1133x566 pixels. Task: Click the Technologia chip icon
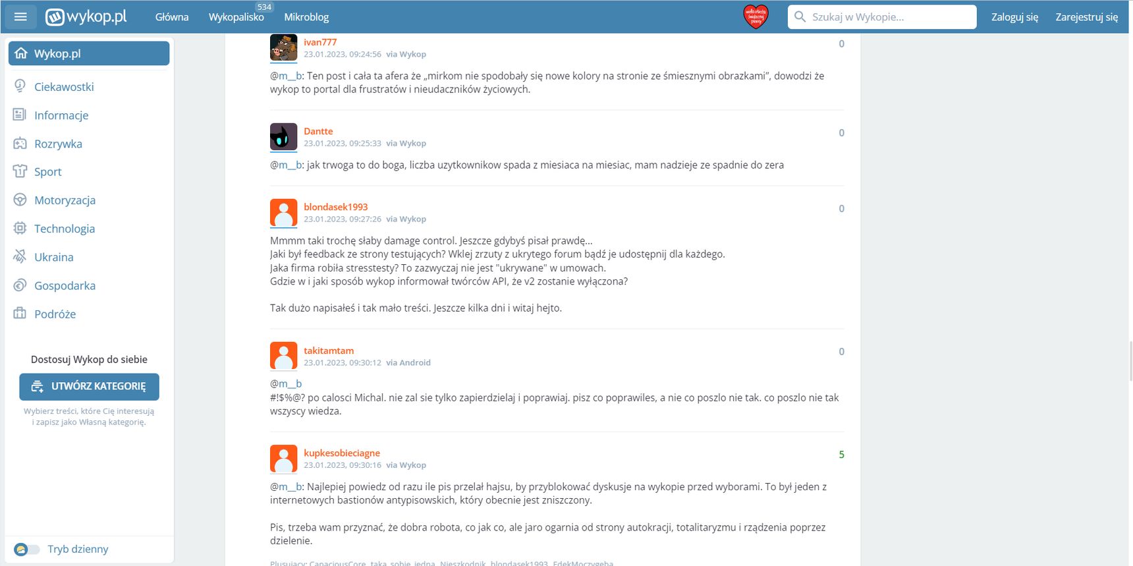pos(20,228)
